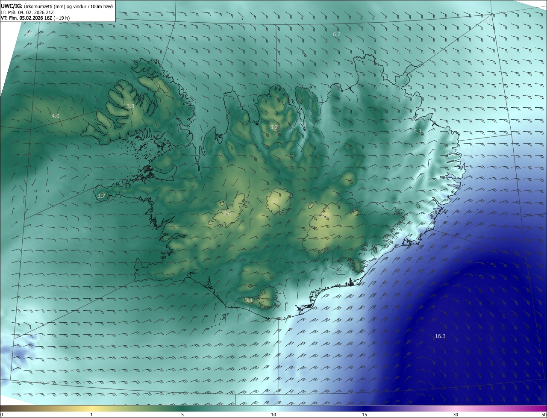The image size is (547, 418).
Task: Click the '50' tick label on the color scale
Action: pyautogui.click(x=544, y=415)
